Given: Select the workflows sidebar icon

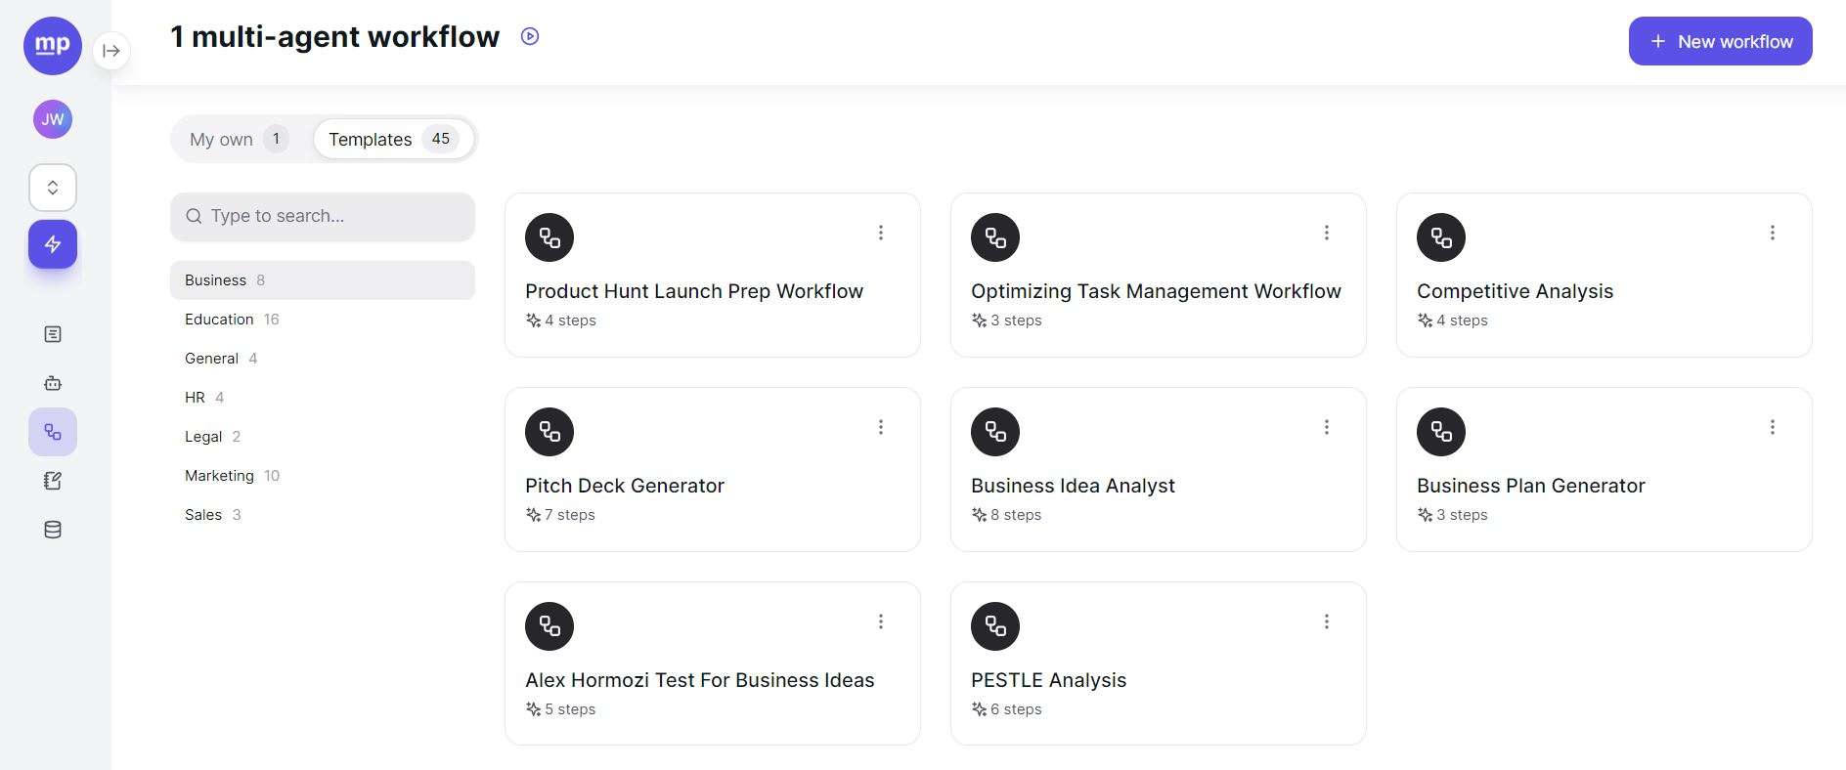Looking at the screenshot, I should point(53,432).
